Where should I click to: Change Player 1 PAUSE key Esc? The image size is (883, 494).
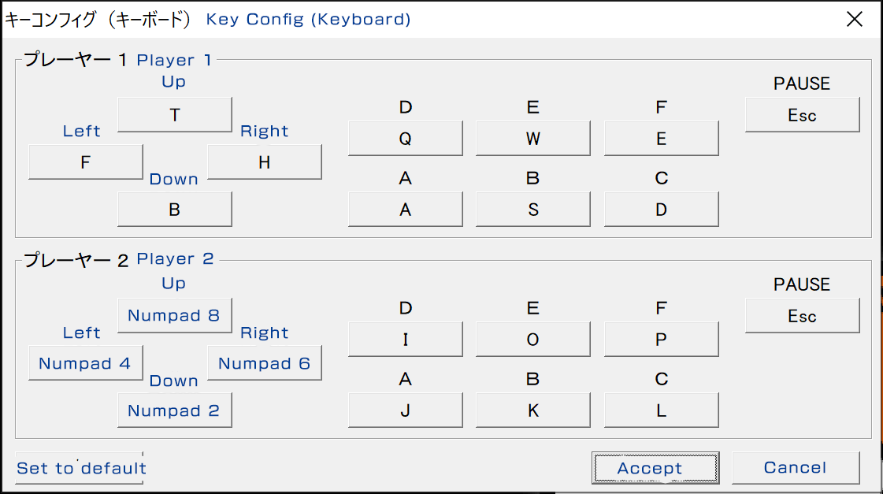(x=802, y=115)
